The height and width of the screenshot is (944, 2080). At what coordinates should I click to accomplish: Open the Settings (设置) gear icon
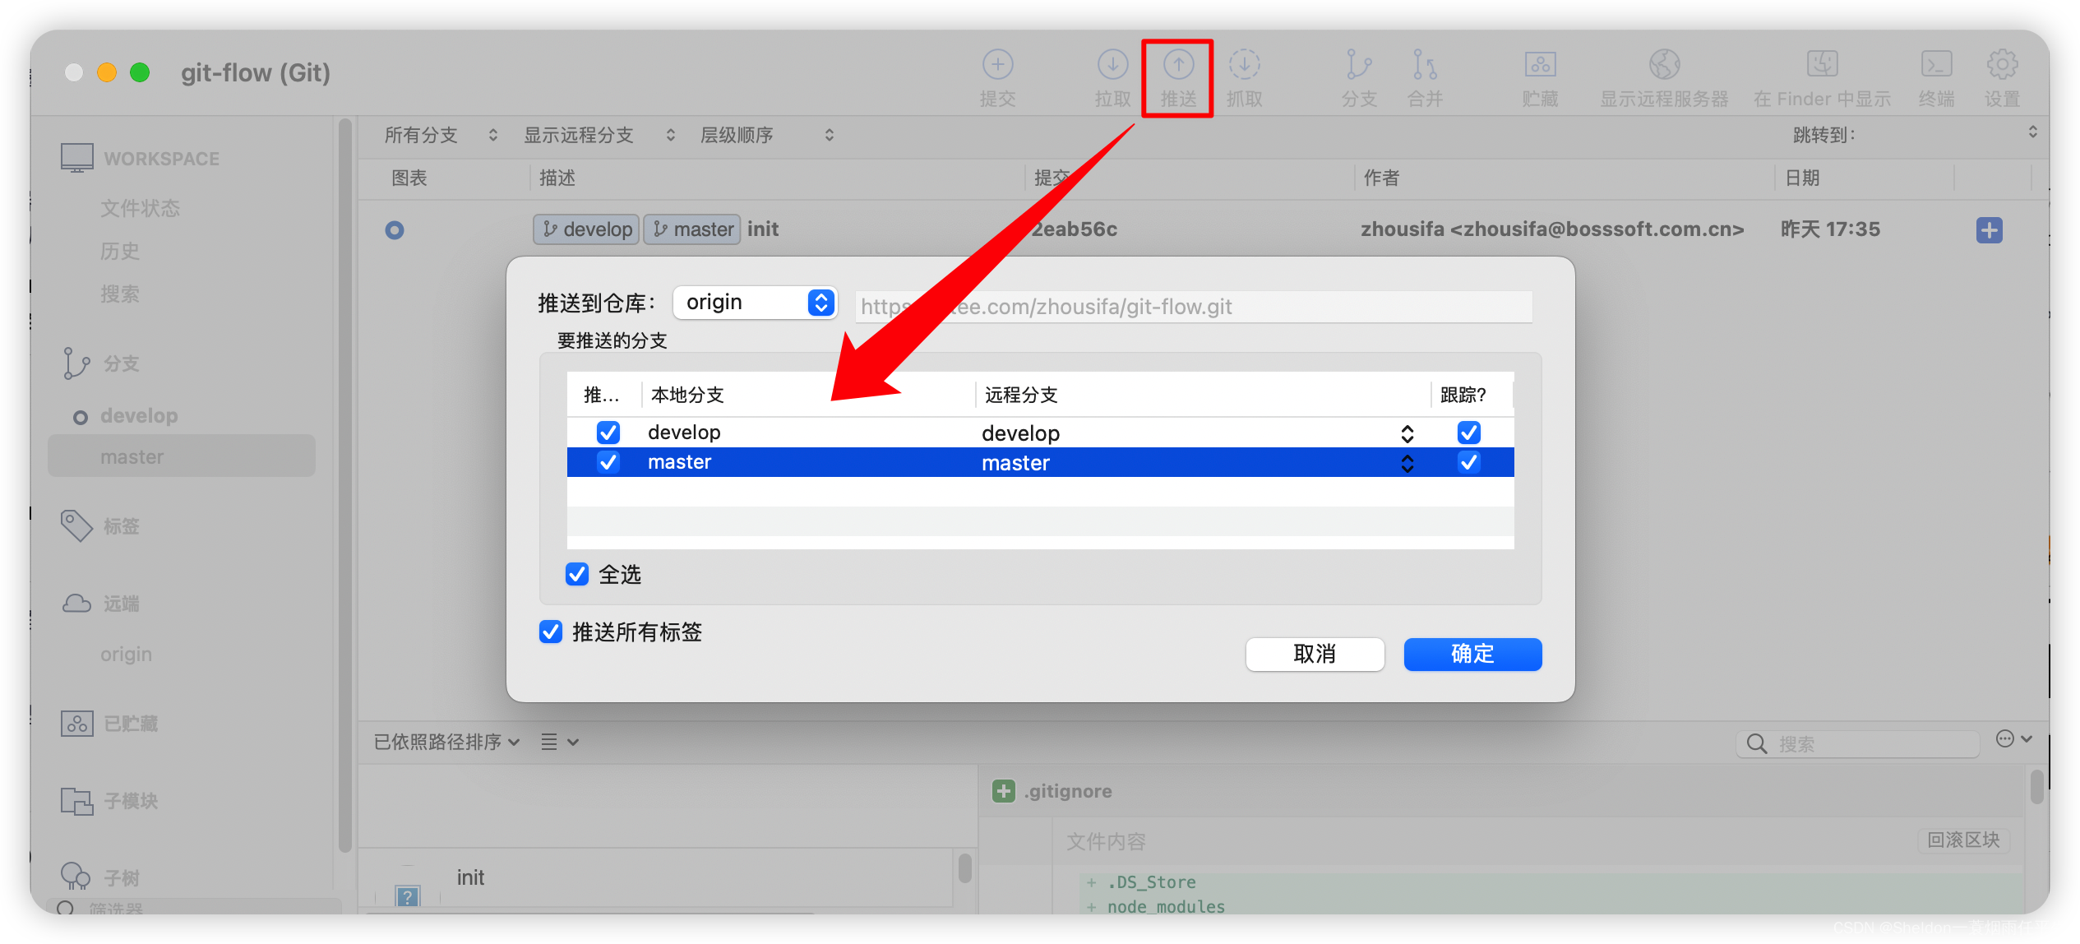point(2002,64)
